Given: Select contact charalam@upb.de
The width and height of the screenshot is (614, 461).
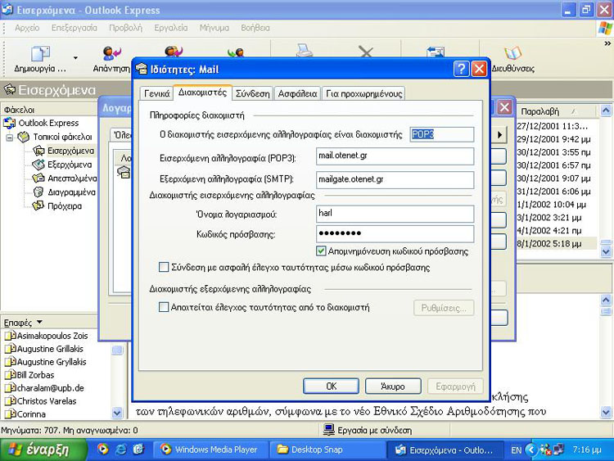Looking at the screenshot, I should 50,388.
